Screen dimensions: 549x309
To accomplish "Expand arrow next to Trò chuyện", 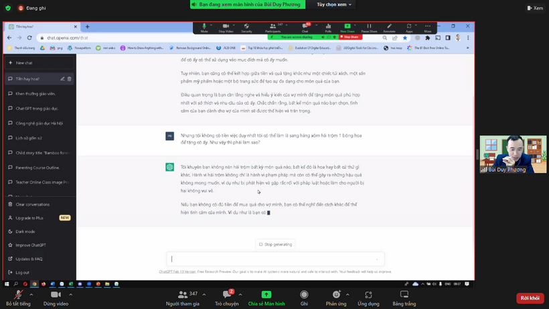I will coord(240,295).
